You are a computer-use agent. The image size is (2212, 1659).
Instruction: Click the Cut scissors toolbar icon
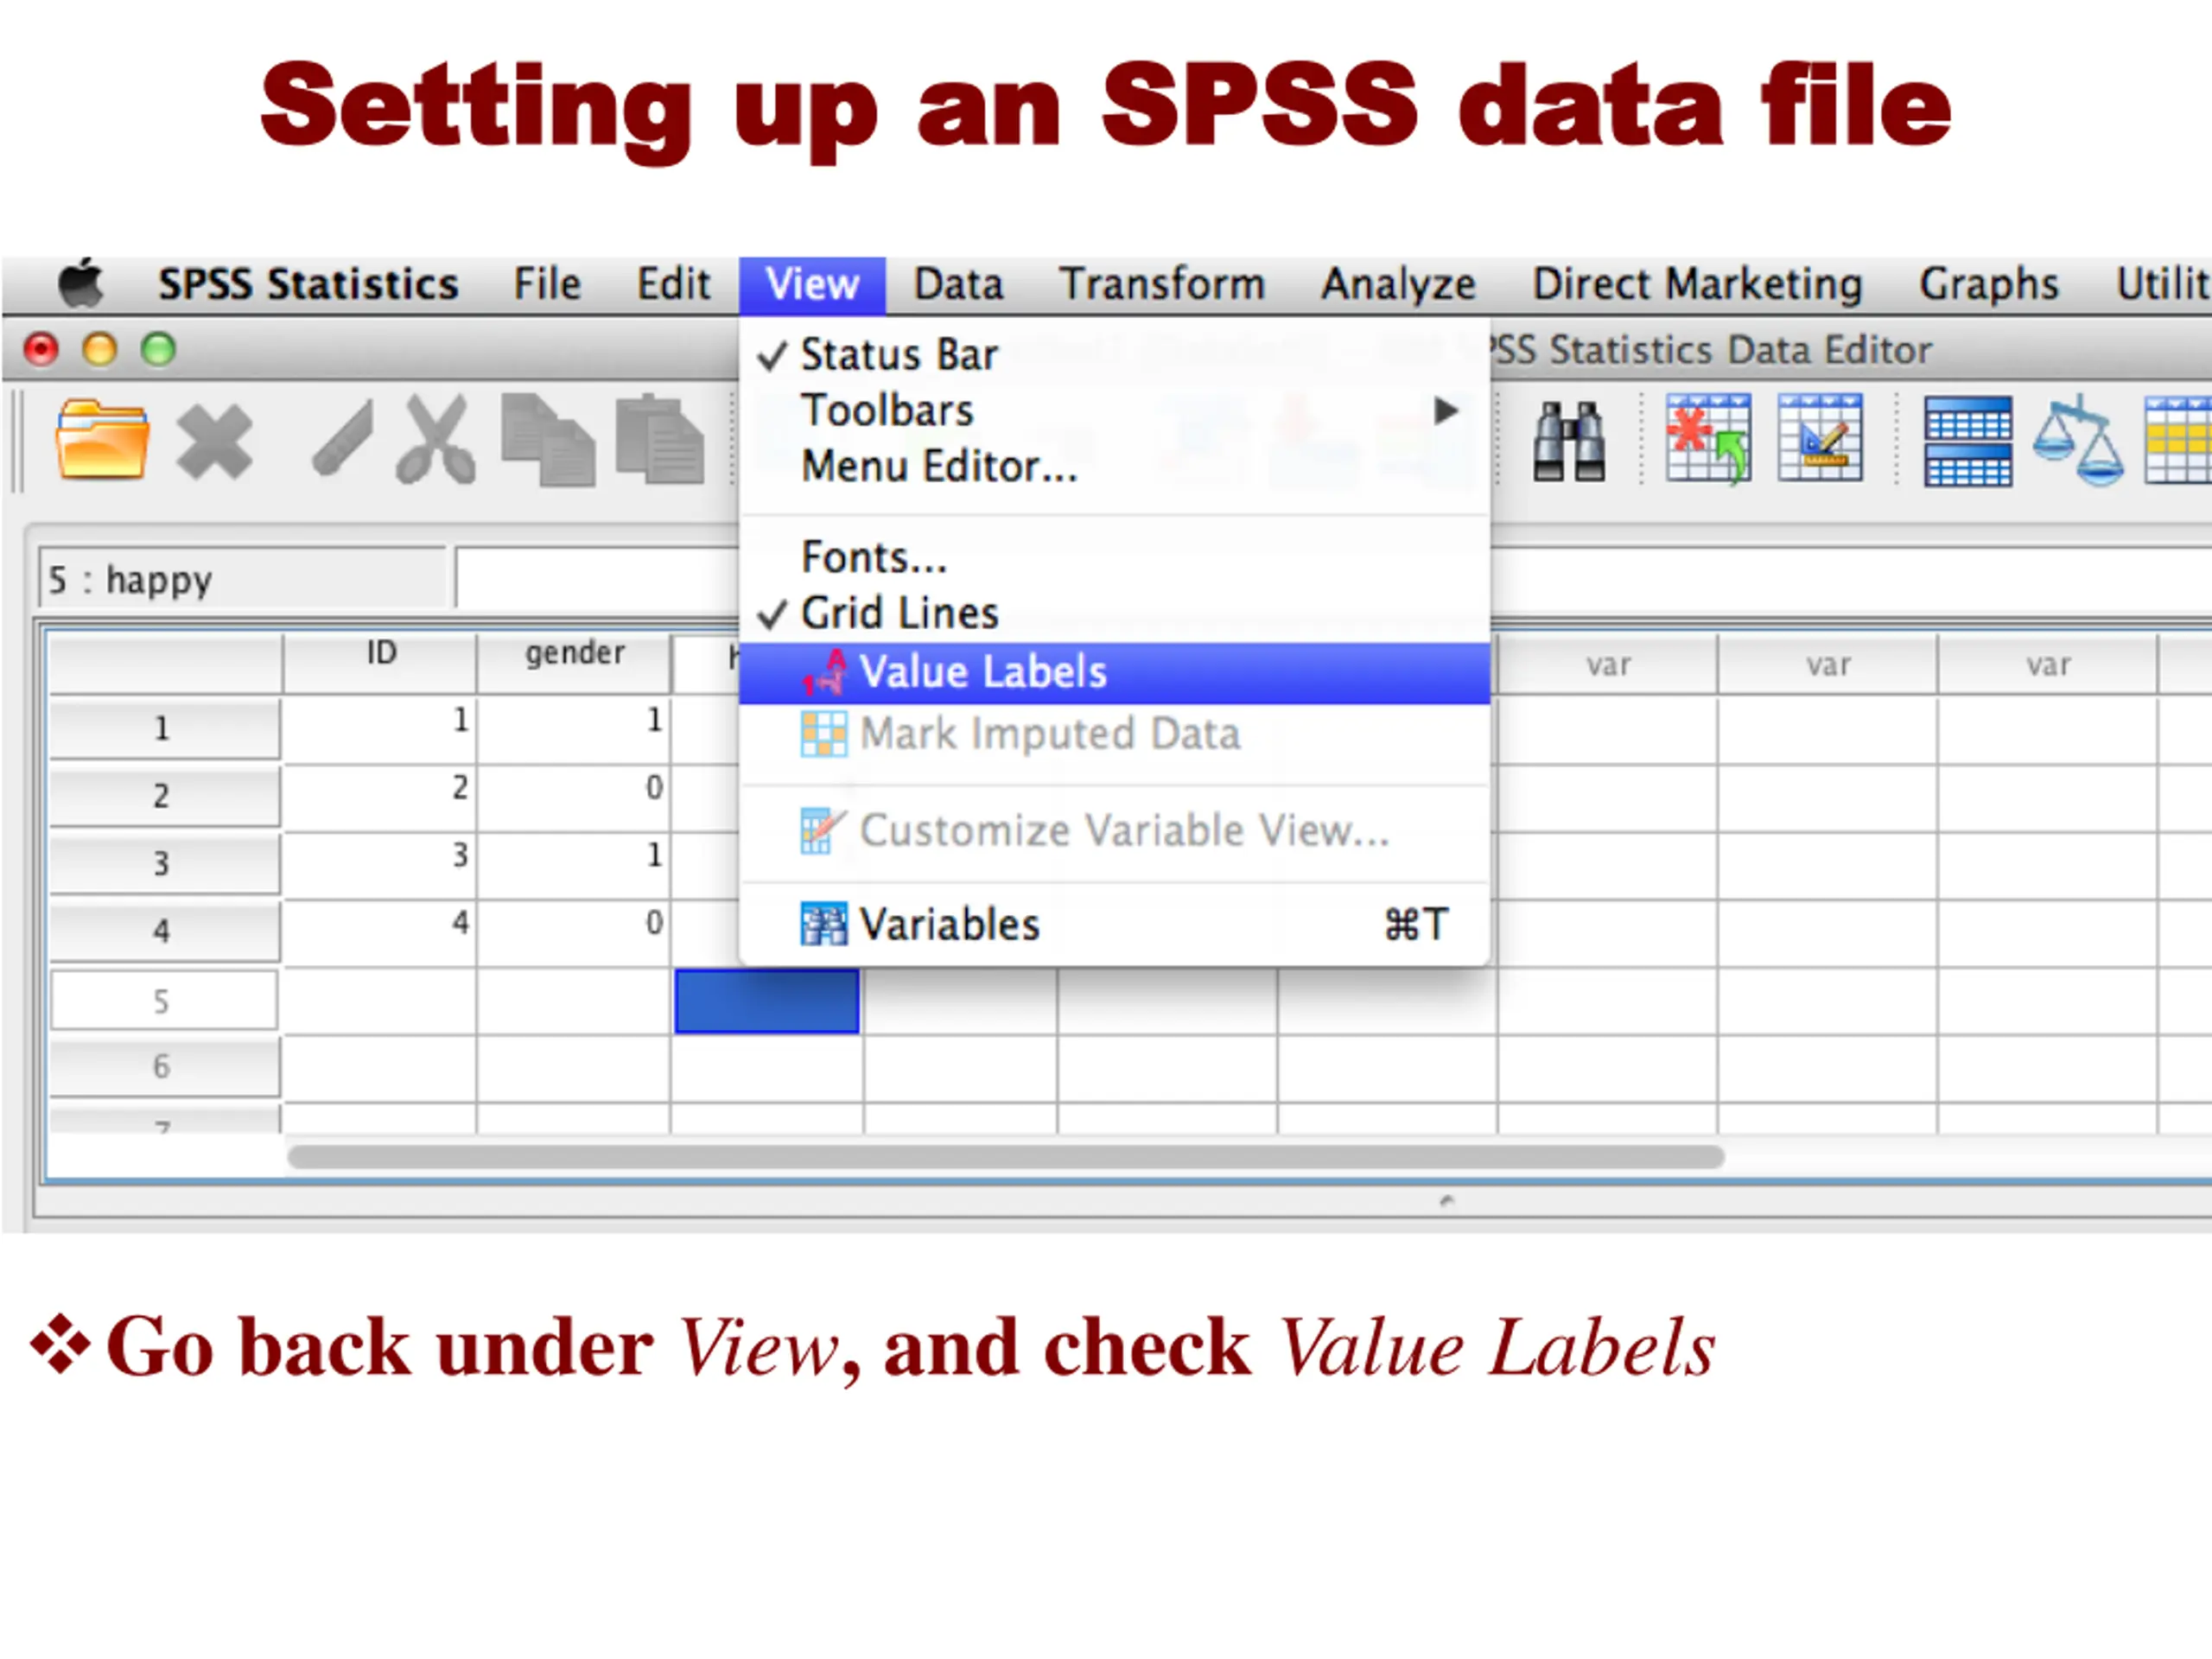(435, 439)
